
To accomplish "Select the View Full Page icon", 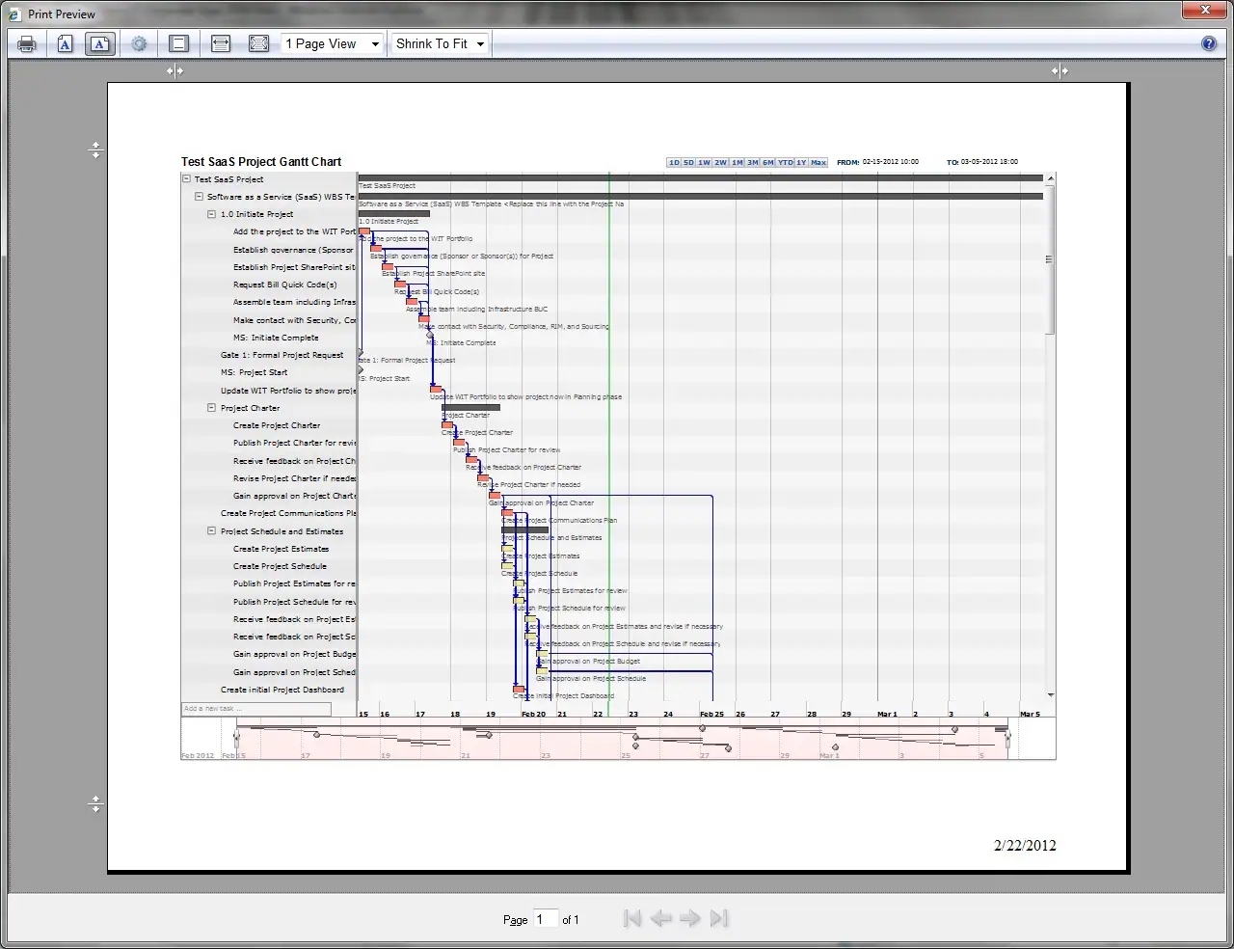I will click(258, 44).
